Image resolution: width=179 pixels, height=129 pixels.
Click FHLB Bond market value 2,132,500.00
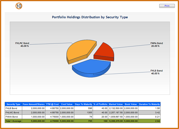point(116,108)
